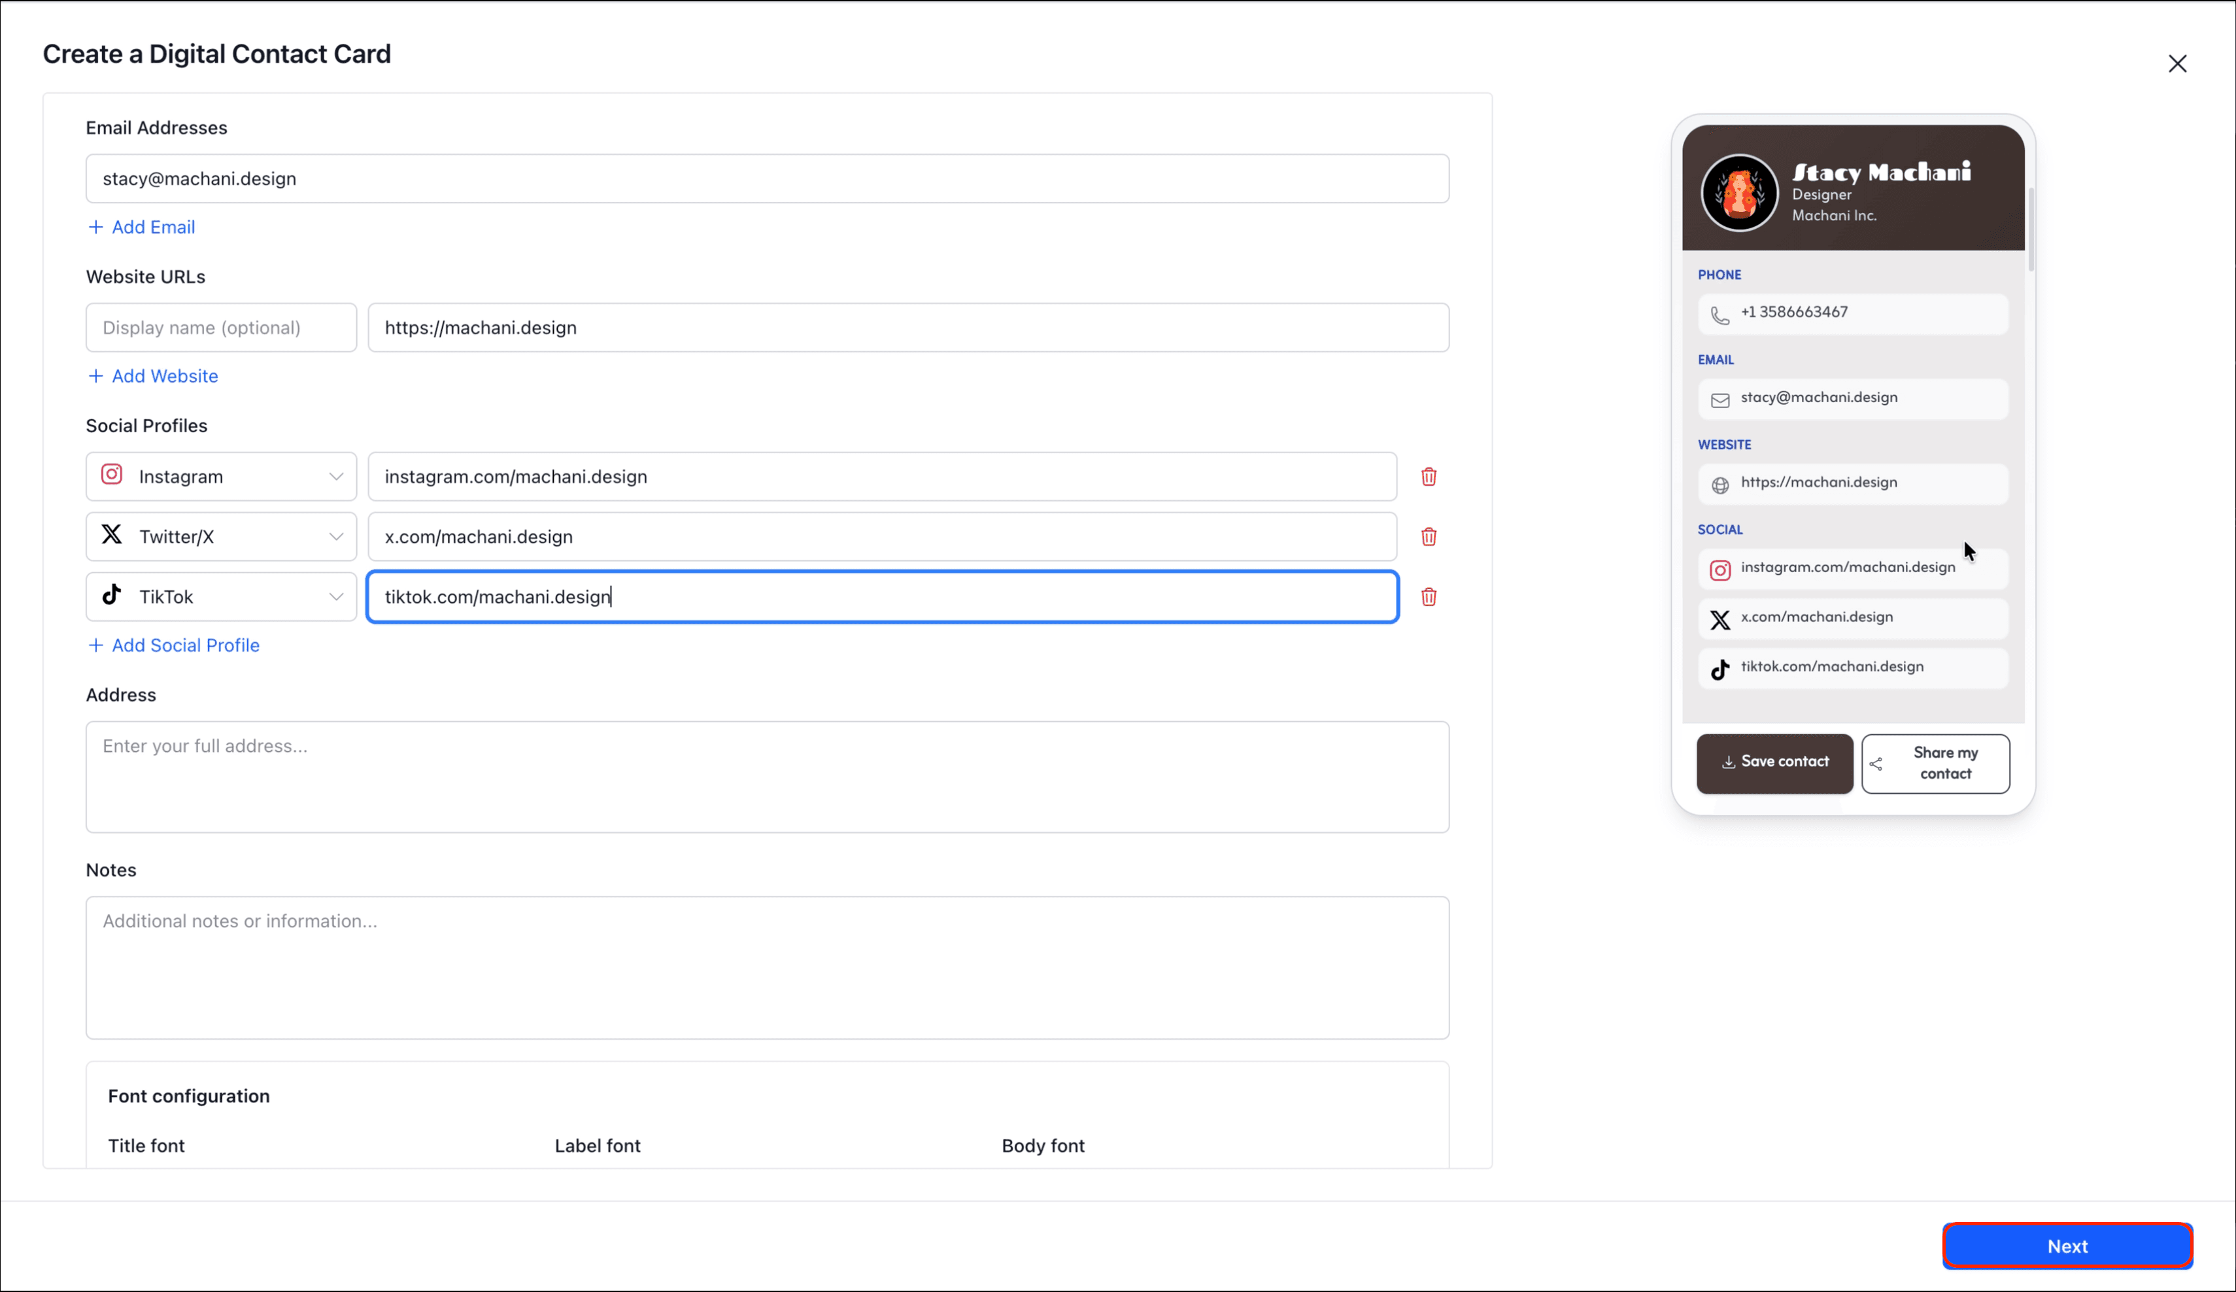Image resolution: width=2236 pixels, height=1292 pixels.
Task: Open the Instagram platform dropdown
Action: coord(221,477)
